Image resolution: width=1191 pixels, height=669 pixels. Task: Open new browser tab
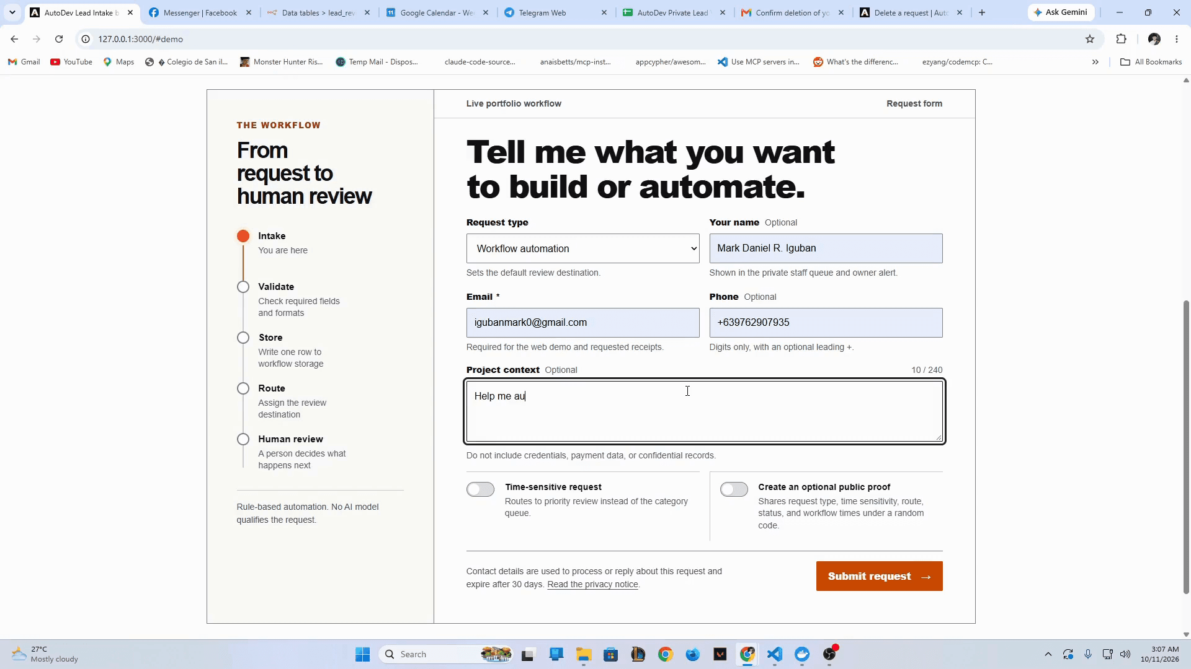click(981, 12)
